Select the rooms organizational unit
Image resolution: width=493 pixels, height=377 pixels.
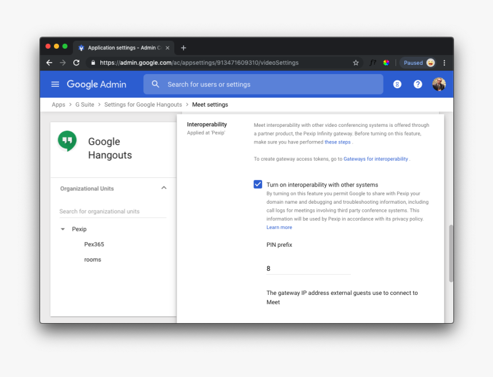pos(92,260)
